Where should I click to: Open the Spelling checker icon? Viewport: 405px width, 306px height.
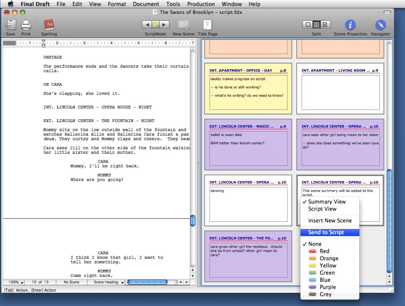click(x=49, y=25)
